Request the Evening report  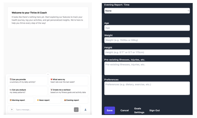[x=75, y=100]
